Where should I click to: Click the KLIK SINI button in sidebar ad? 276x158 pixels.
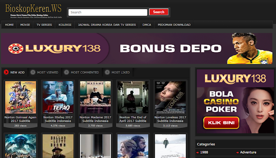point(221,123)
